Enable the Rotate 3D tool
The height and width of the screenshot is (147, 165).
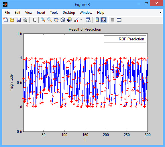(63, 20)
